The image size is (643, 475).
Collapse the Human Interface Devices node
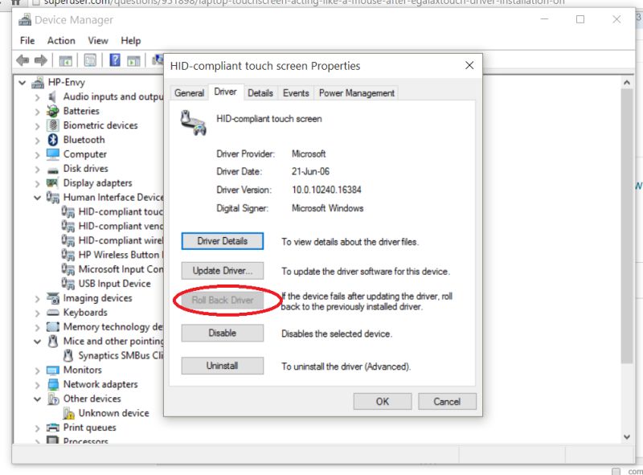tap(37, 198)
